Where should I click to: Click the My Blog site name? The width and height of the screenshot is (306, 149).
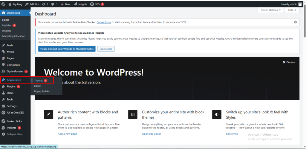18,4
